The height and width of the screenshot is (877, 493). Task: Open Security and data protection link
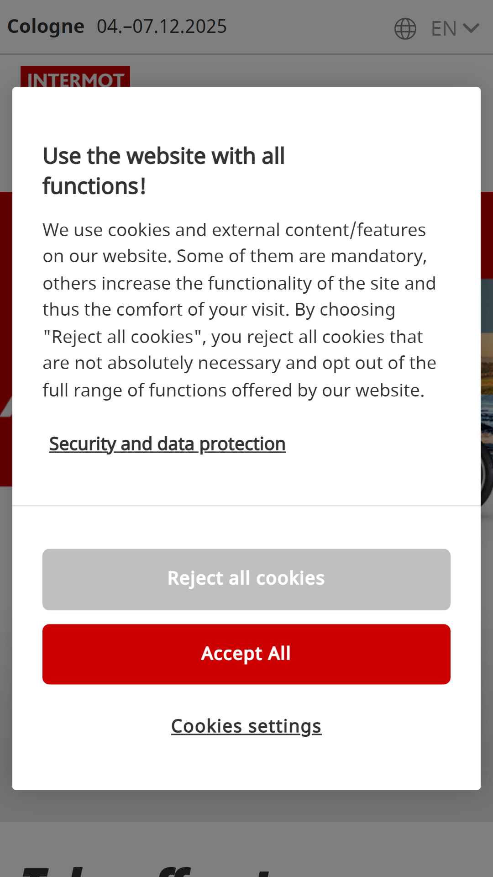(168, 444)
